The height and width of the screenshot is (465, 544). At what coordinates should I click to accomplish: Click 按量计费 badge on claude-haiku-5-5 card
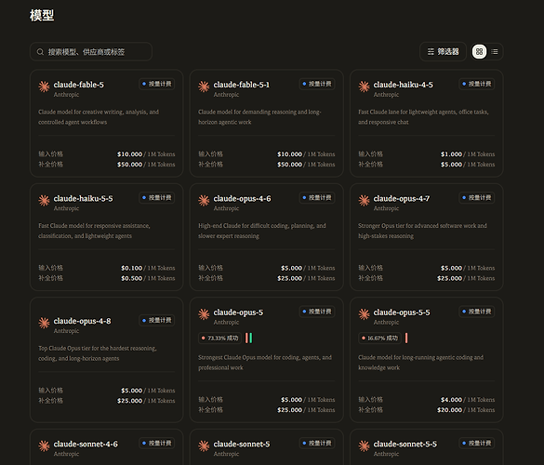click(x=157, y=198)
